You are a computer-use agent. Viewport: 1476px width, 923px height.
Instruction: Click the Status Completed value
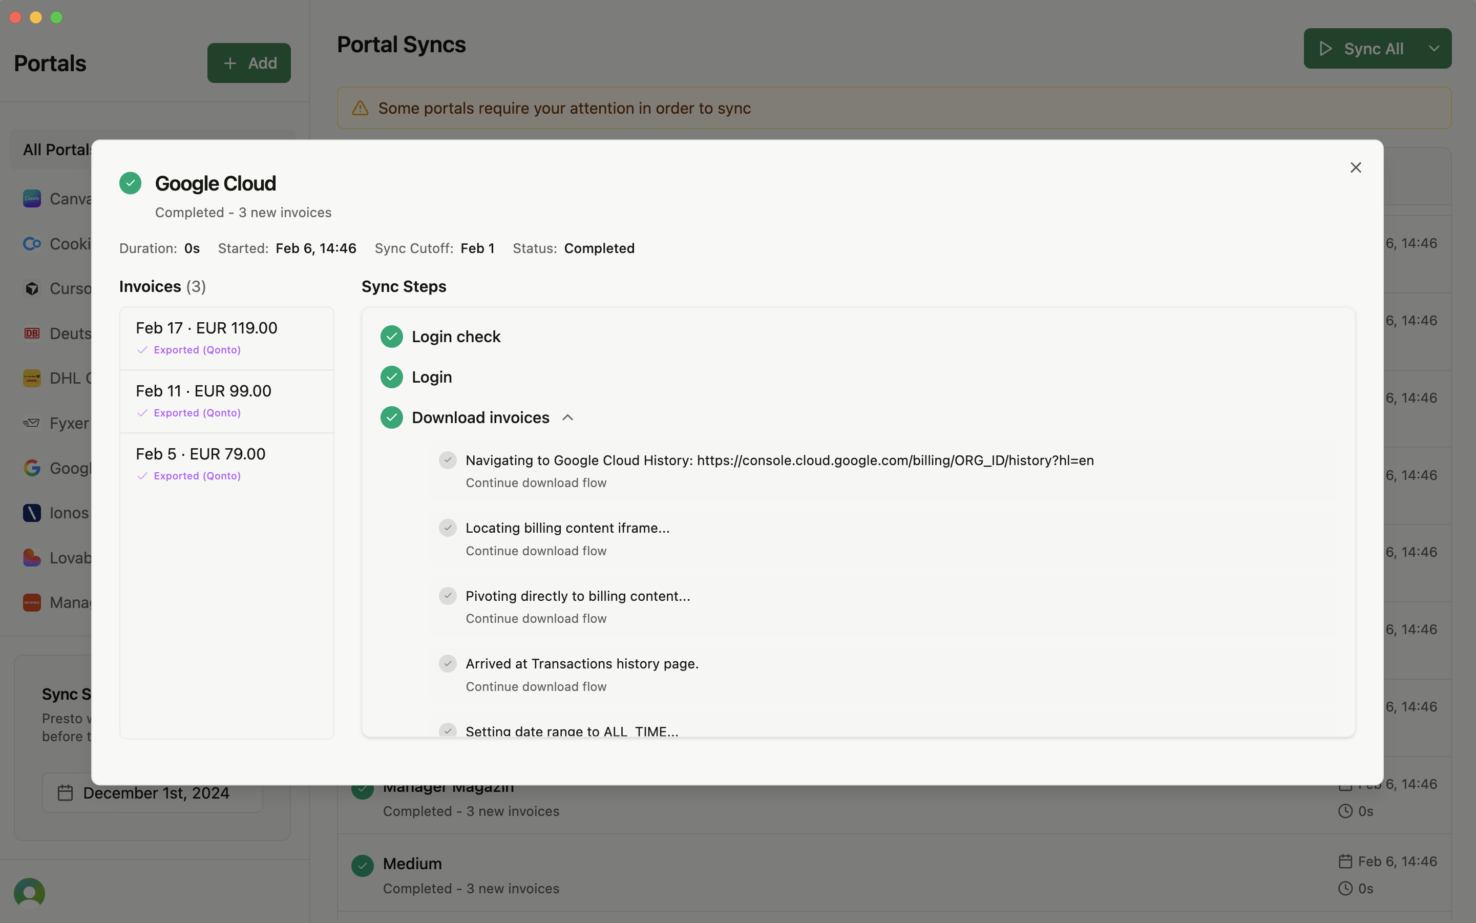[599, 248]
